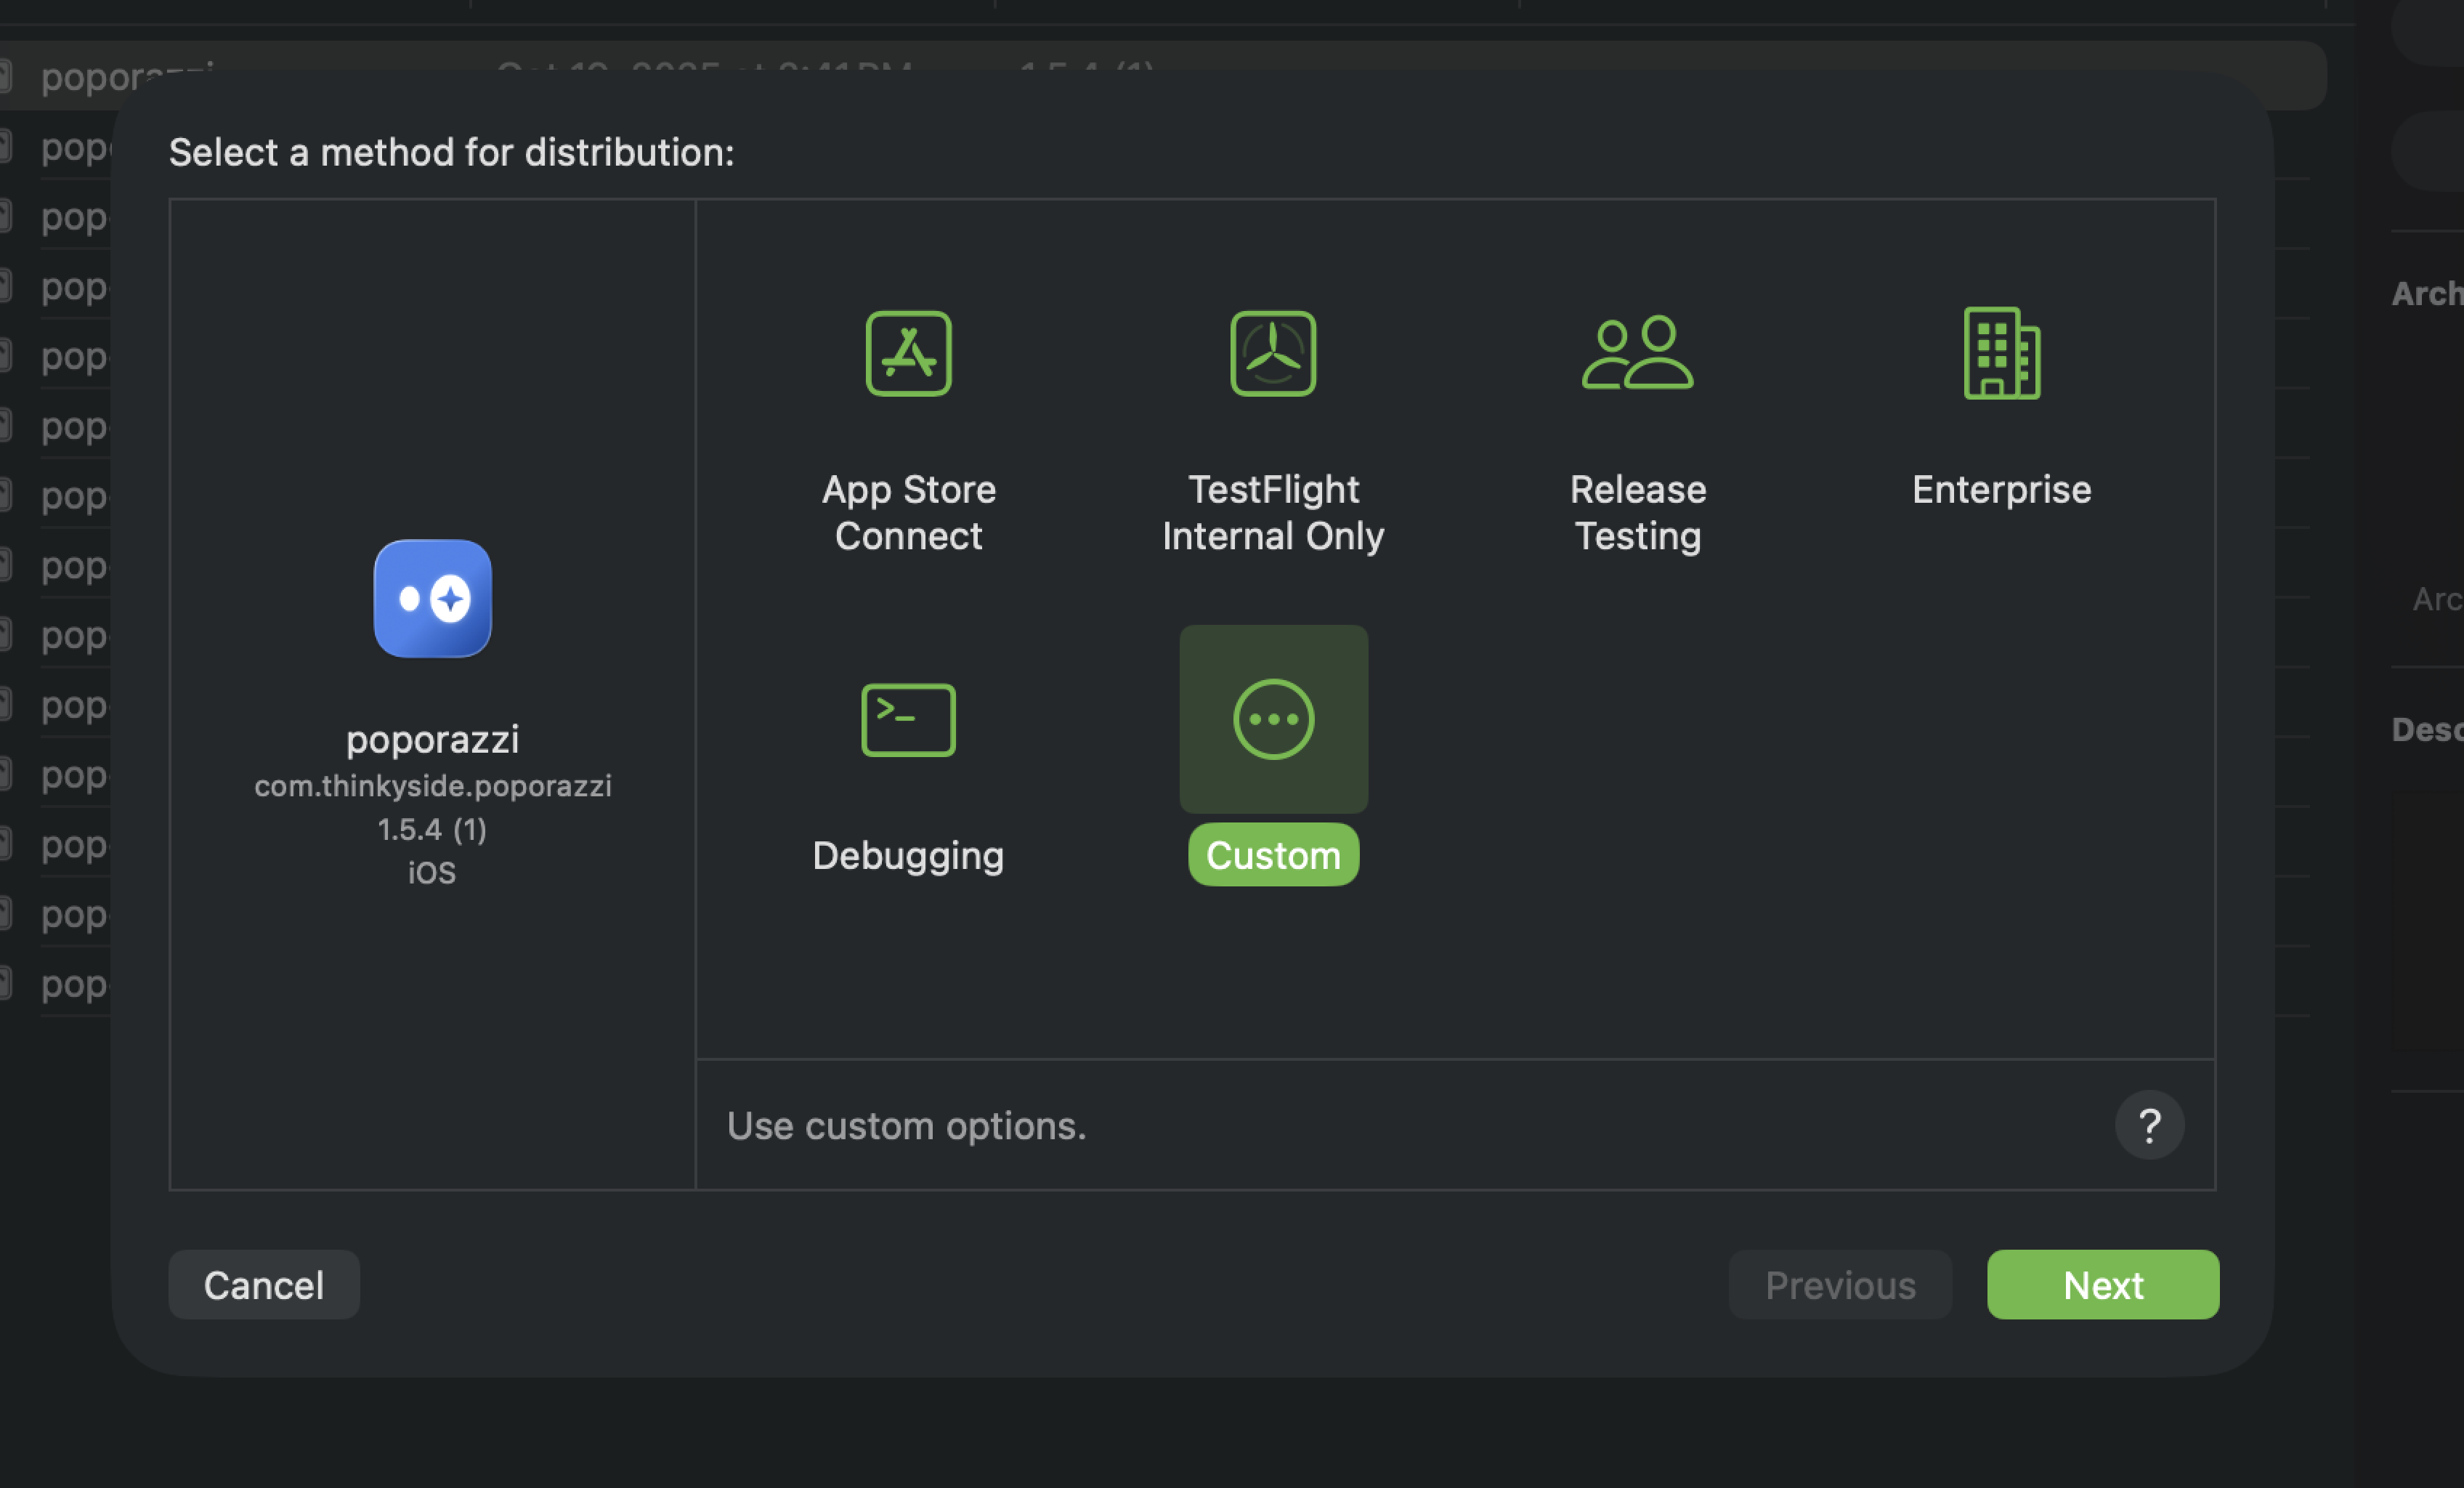
Task: Pick the Enterprise building icon
Action: coord(2001,353)
